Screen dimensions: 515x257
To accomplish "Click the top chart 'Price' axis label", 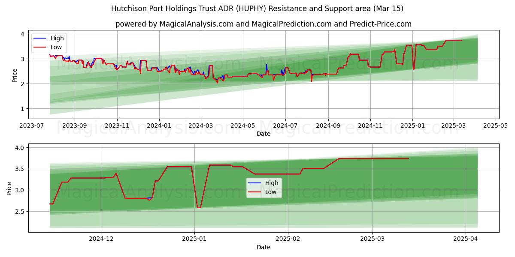I will (x=15, y=75).
